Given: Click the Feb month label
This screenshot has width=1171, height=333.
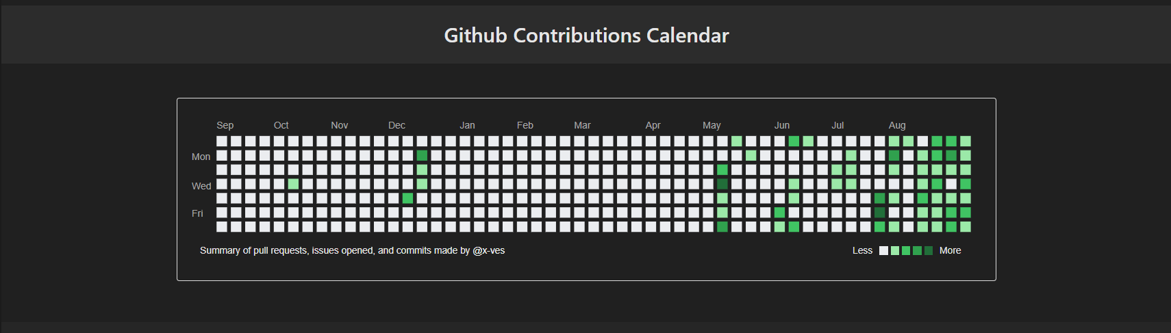Looking at the screenshot, I should click(525, 125).
